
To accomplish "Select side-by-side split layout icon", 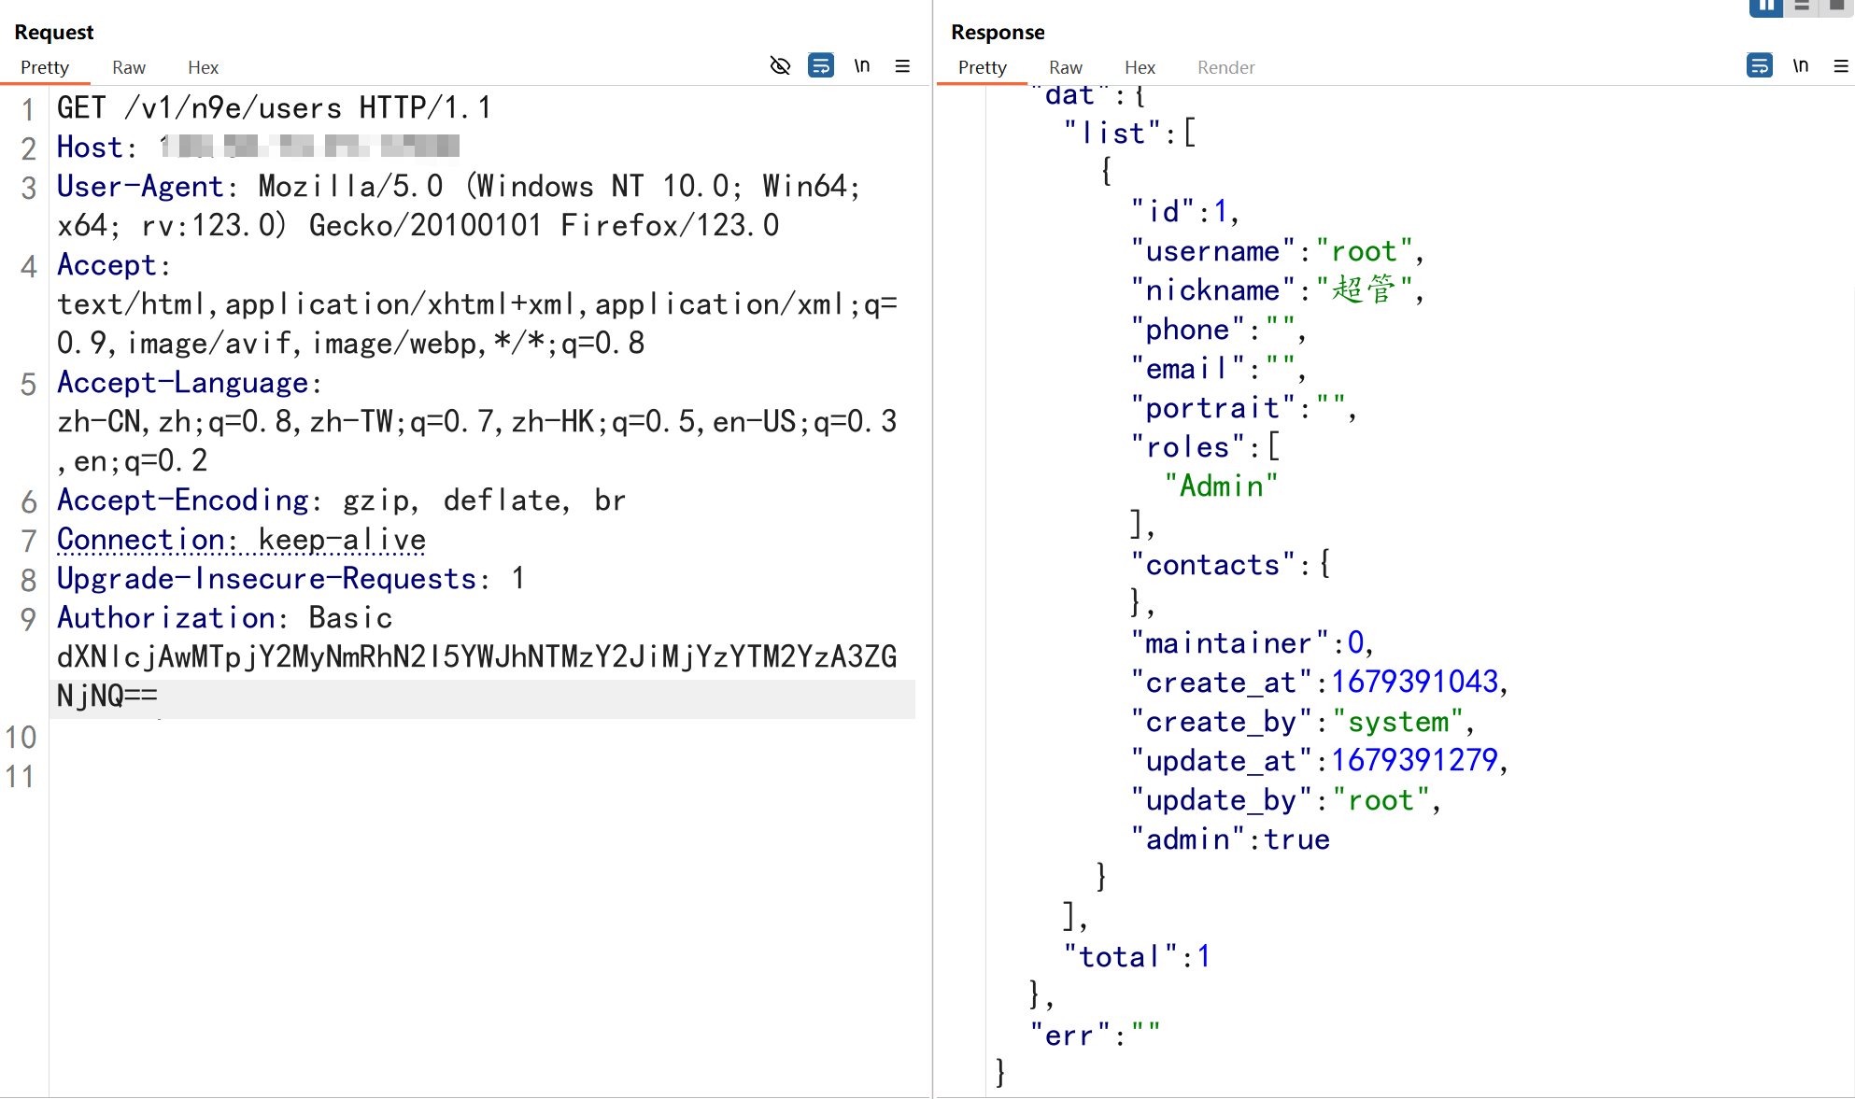I will tap(1766, 7).
